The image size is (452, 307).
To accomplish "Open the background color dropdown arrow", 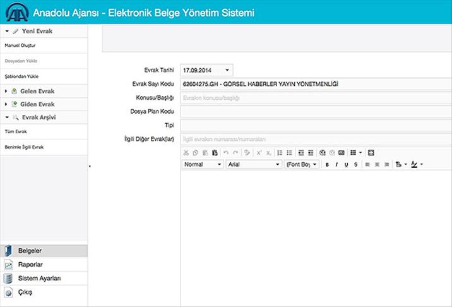I will (405, 164).
